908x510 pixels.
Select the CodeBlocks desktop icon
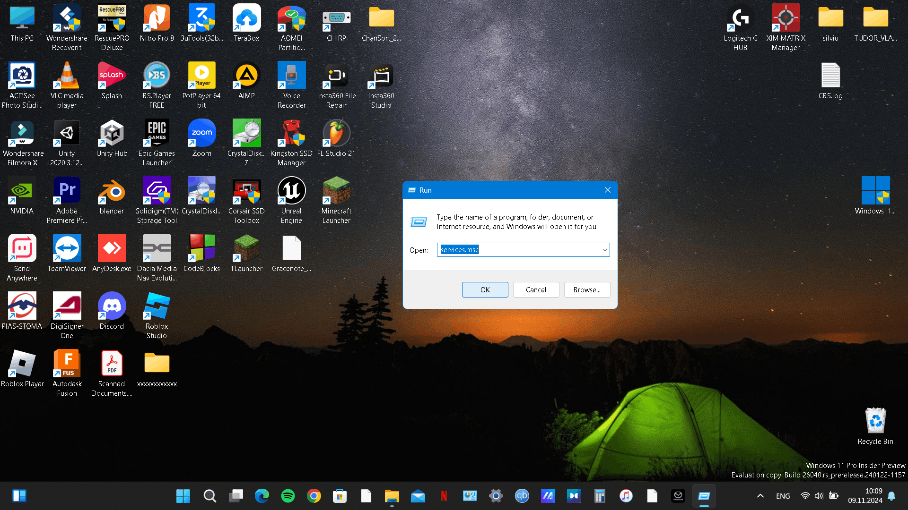(201, 253)
